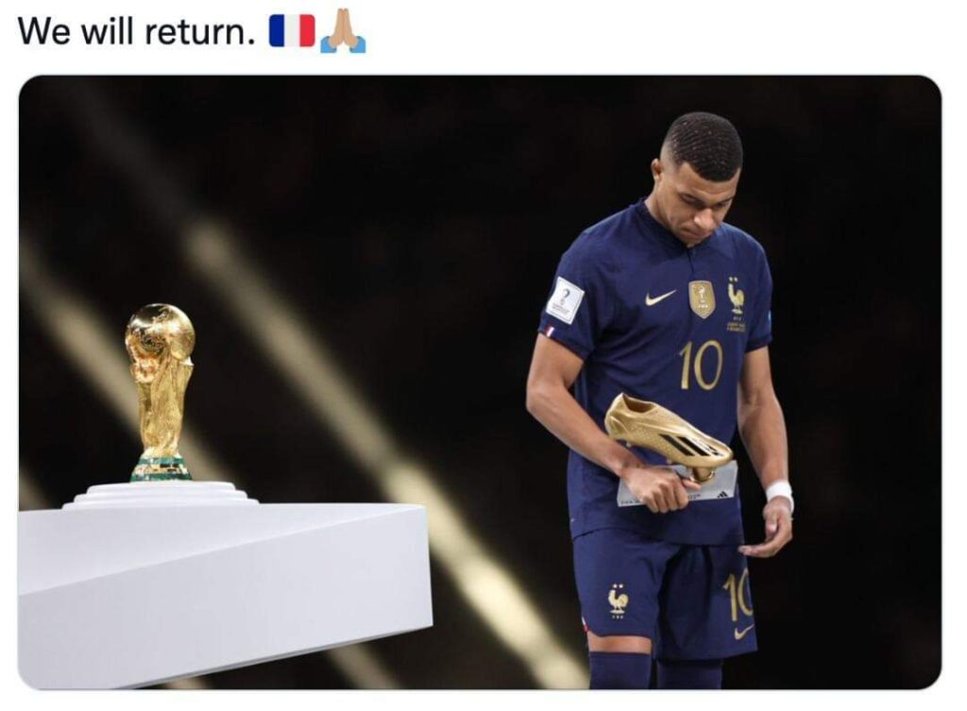Image resolution: width=967 pixels, height=711 pixels.
Task: Open the attached photo in the post
Action: [x=480, y=381]
